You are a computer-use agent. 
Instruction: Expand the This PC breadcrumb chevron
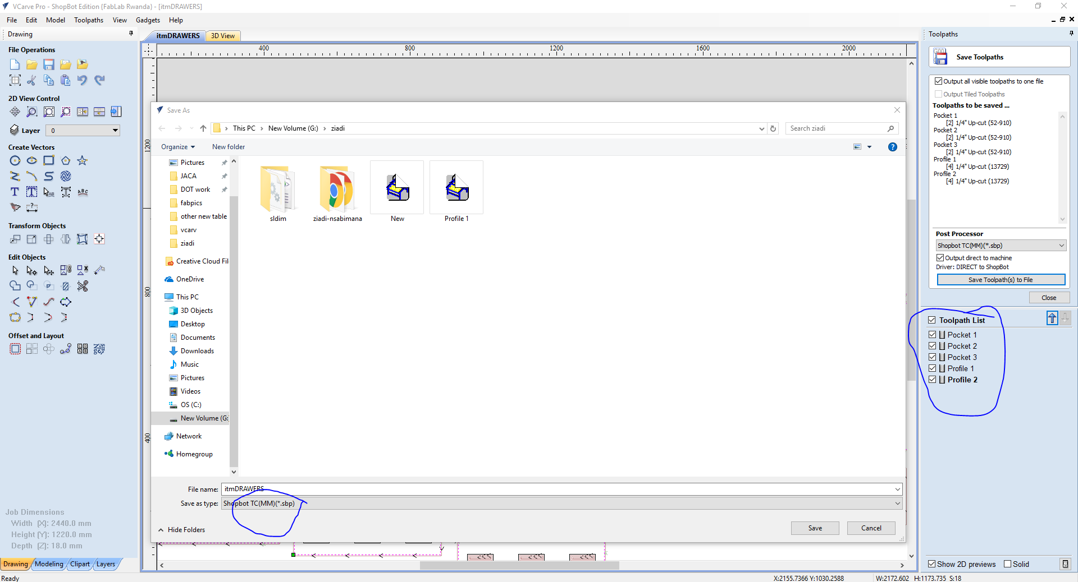(262, 128)
